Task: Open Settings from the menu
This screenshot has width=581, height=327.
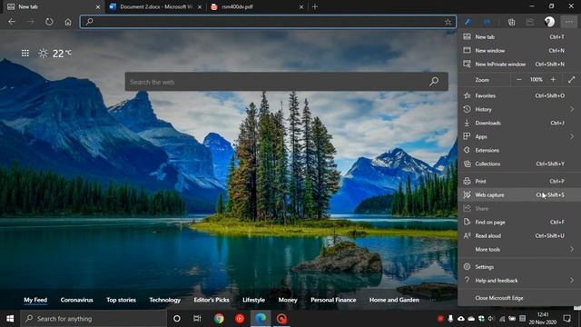Action: (518, 267)
